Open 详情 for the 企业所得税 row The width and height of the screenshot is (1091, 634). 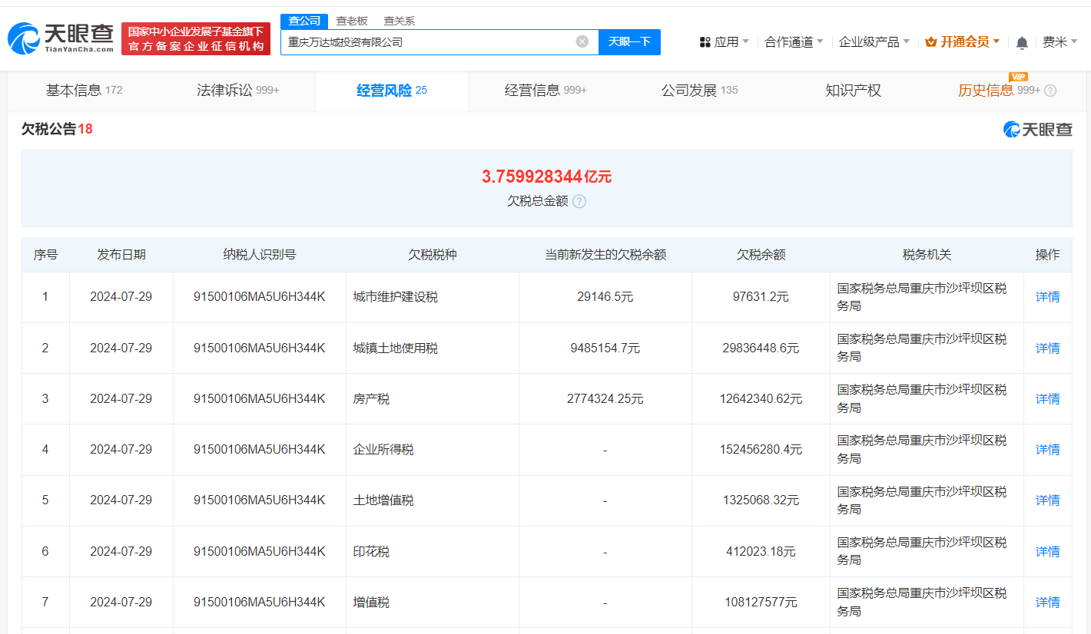click(x=1047, y=449)
